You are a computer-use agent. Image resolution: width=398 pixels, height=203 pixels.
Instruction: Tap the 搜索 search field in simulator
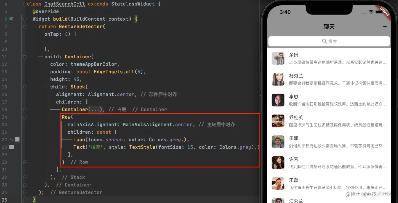pos(329,41)
